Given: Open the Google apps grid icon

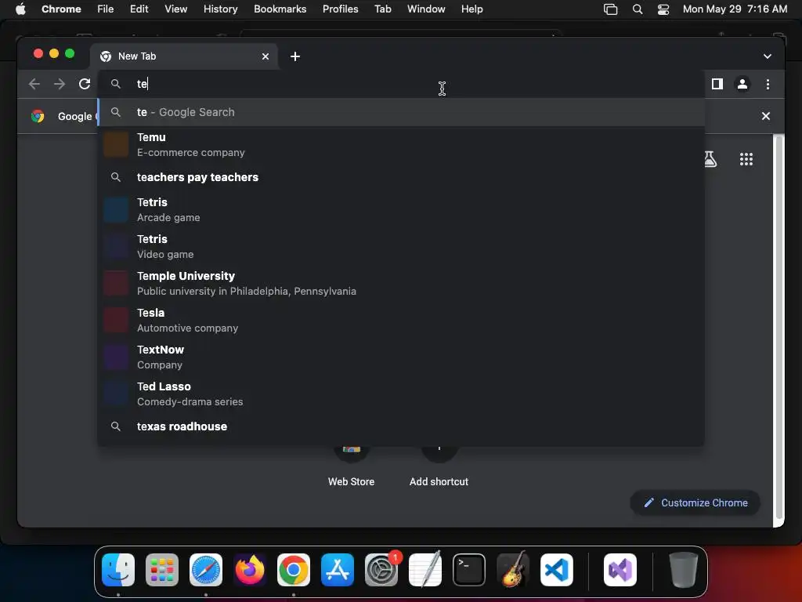Looking at the screenshot, I should (x=746, y=159).
